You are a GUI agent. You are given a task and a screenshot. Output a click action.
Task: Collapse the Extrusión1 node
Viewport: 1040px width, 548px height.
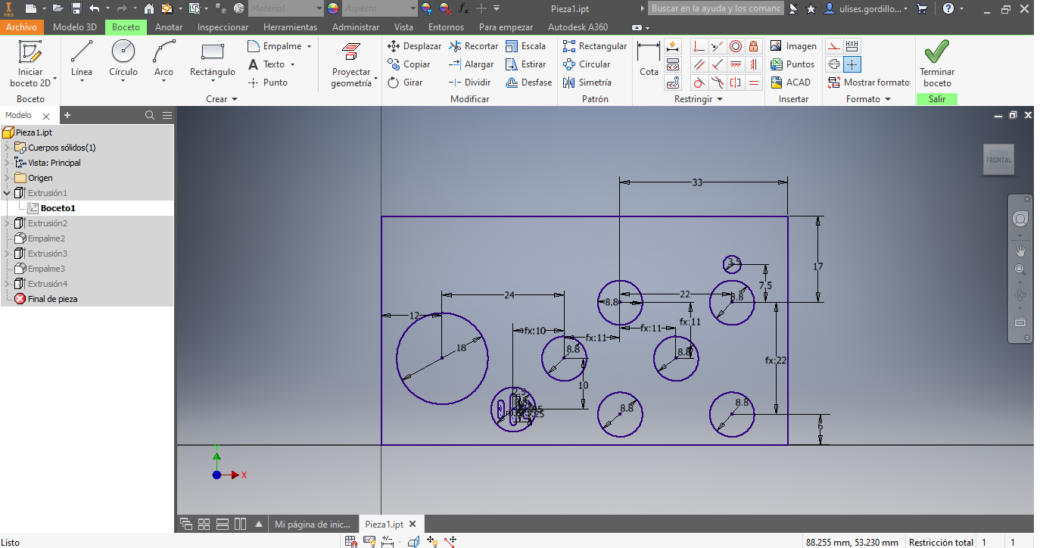coord(8,193)
